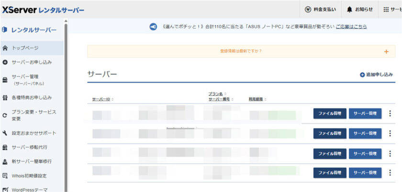Open the three-dot menu for first server
The height and width of the screenshot is (192, 402).
coord(390,114)
